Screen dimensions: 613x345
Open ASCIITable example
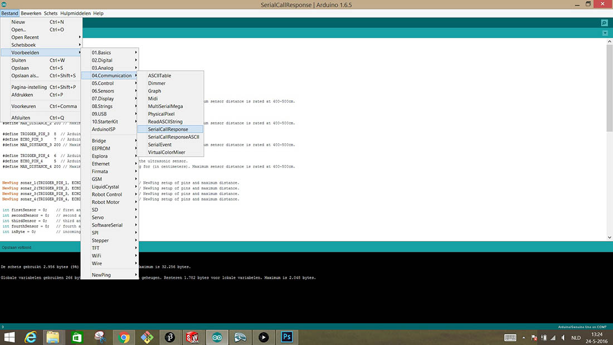click(x=171, y=75)
